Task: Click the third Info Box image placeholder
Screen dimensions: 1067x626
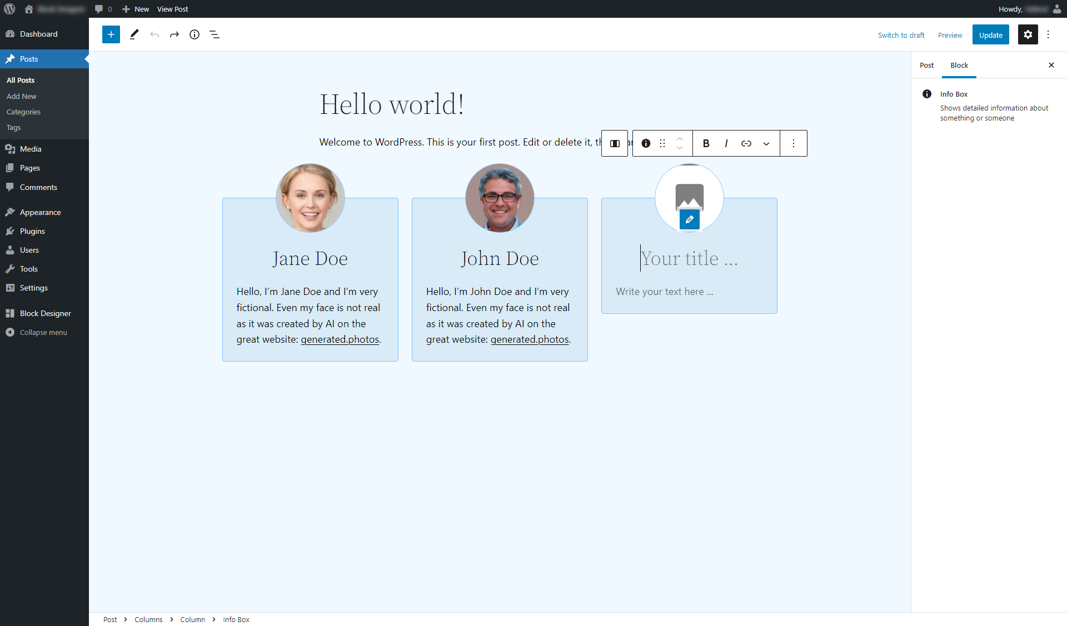Action: [x=688, y=197]
